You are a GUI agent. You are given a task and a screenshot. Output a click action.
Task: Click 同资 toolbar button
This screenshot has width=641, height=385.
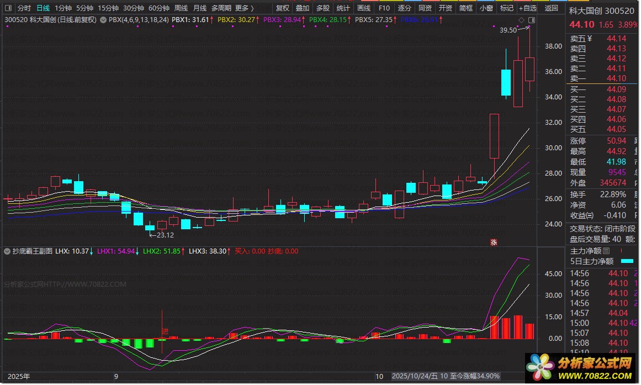tap(425, 8)
